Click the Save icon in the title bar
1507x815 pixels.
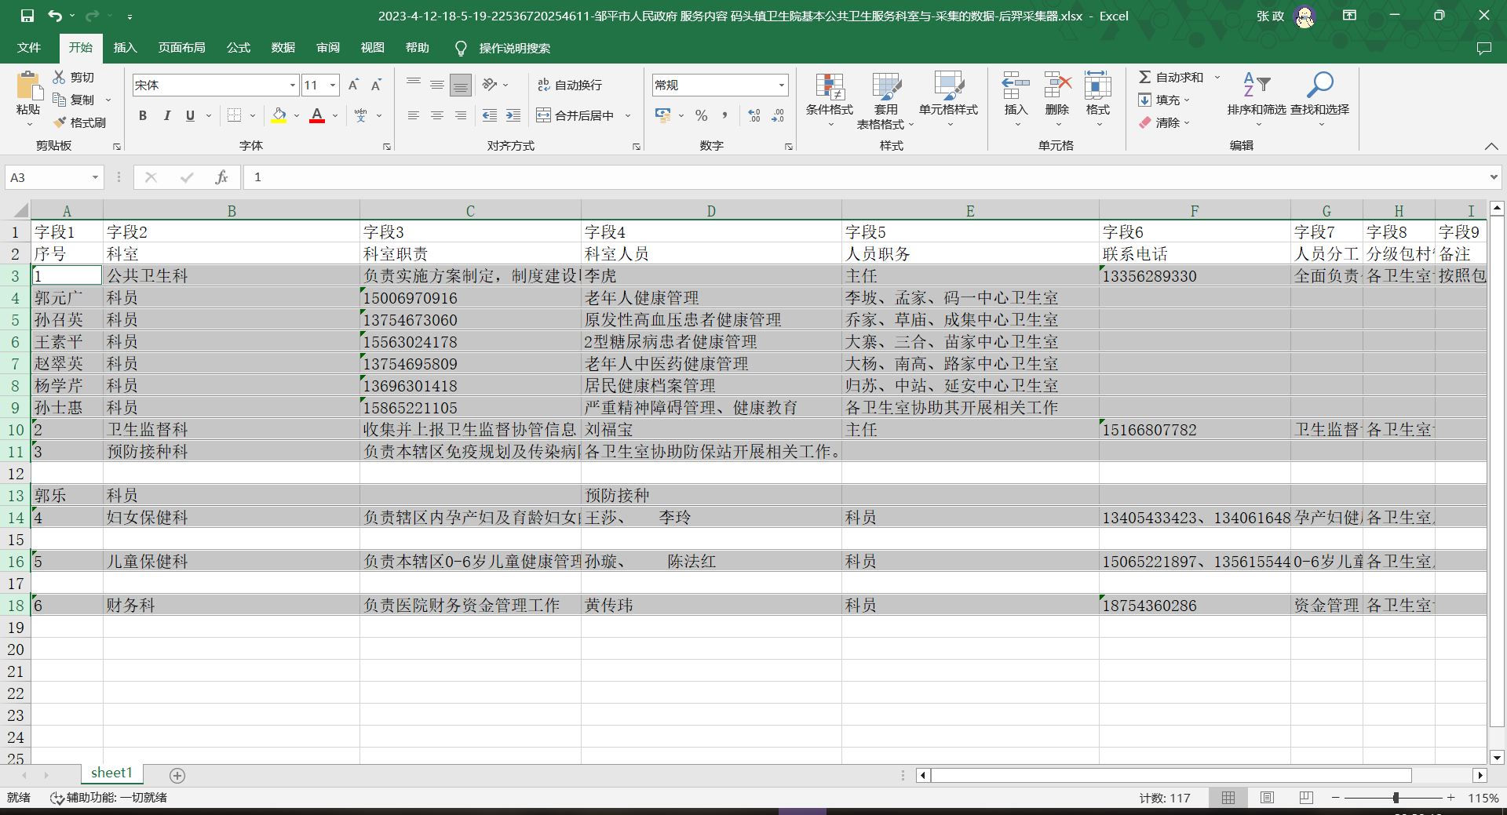[27, 16]
